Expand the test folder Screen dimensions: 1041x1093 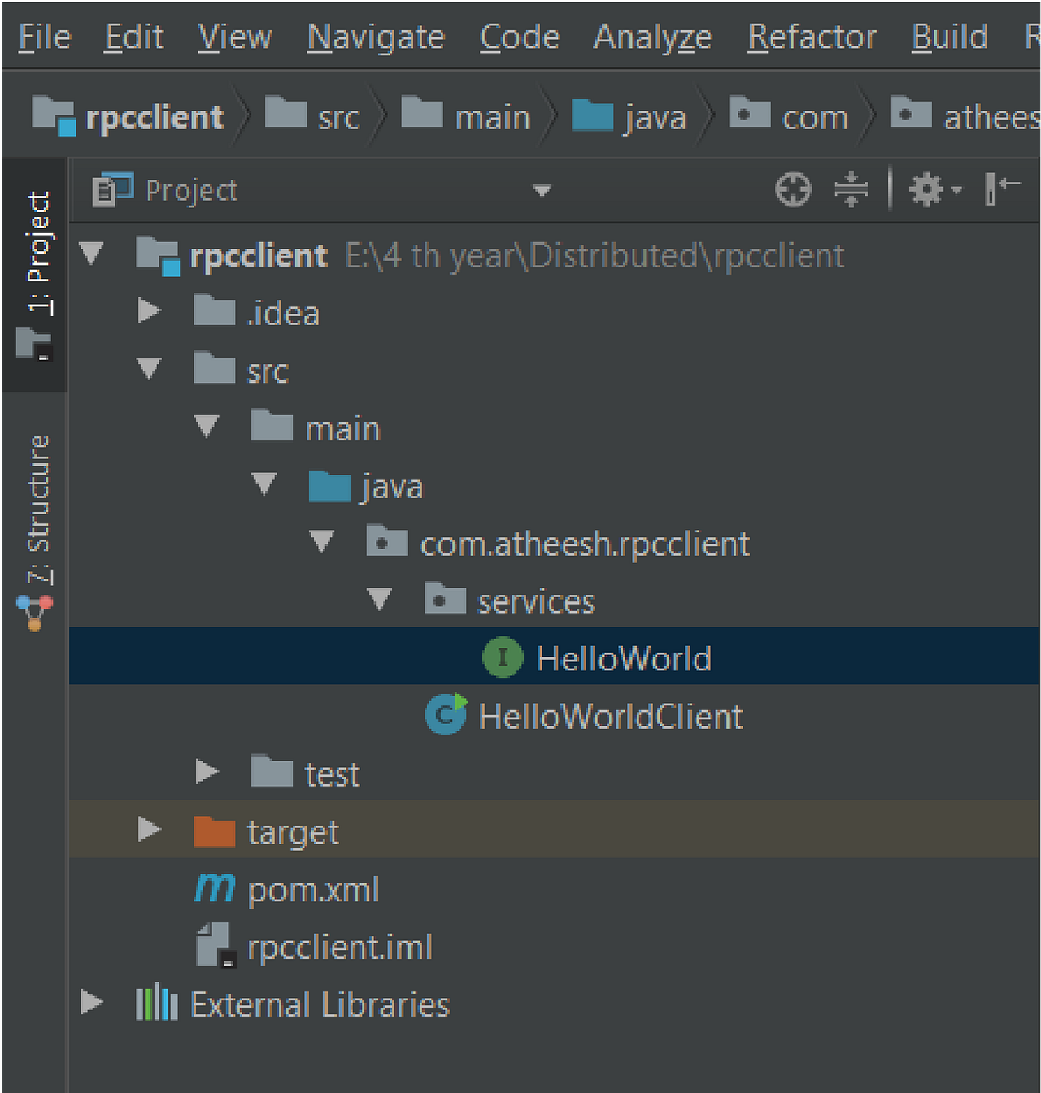(x=206, y=772)
